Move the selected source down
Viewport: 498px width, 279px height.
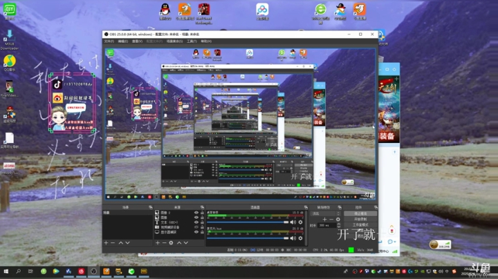(x=186, y=243)
